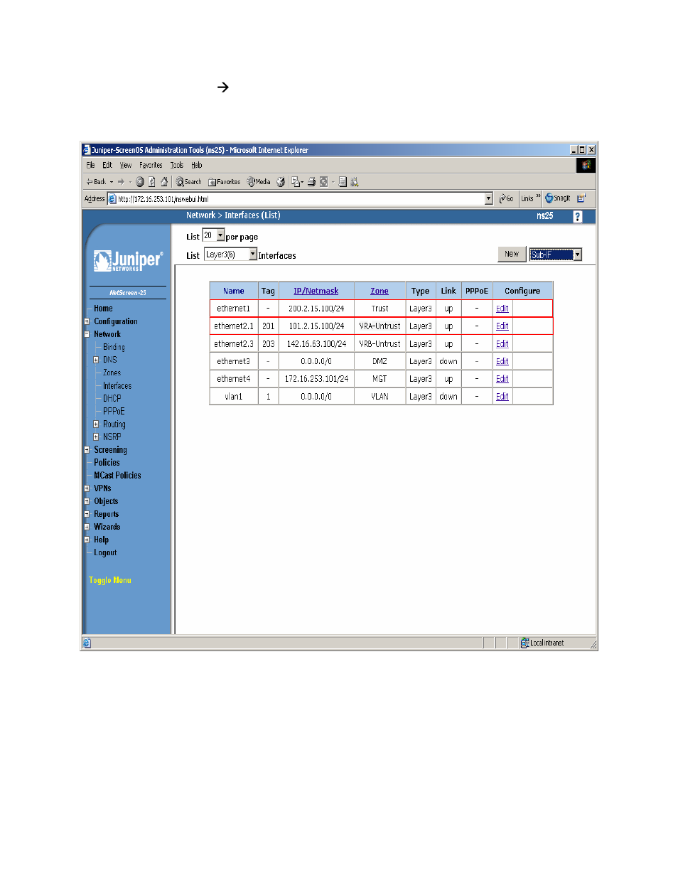This screenshot has height=878, width=678.
Task: Expand the NSRP tree node
Action: pos(97,437)
